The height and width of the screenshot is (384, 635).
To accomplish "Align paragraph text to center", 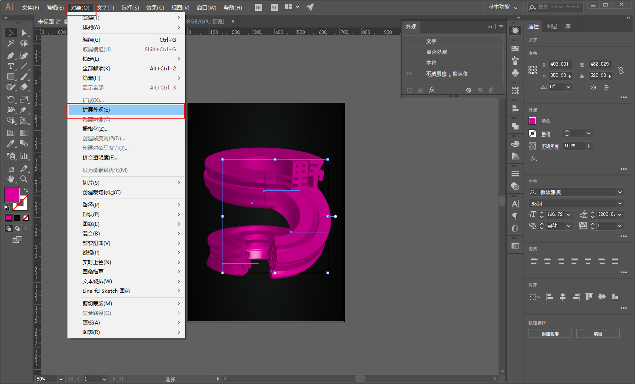I will pyautogui.click(x=548, y=261).
